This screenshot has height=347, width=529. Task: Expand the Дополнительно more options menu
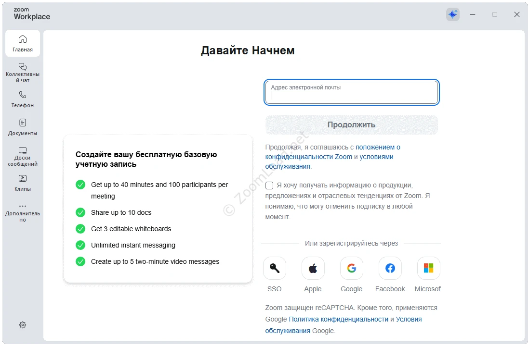[x=23, y=212]
